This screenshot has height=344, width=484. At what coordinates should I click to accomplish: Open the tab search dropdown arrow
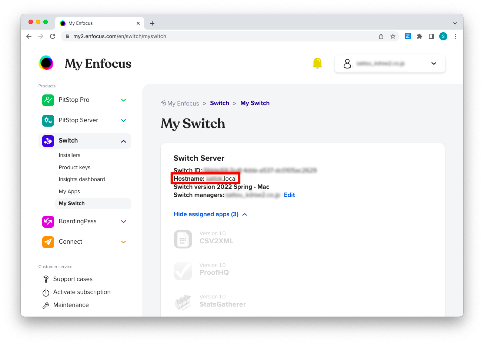point(455,23)
